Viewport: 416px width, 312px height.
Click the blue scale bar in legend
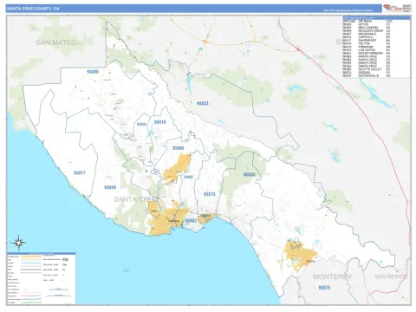point(58,296)
